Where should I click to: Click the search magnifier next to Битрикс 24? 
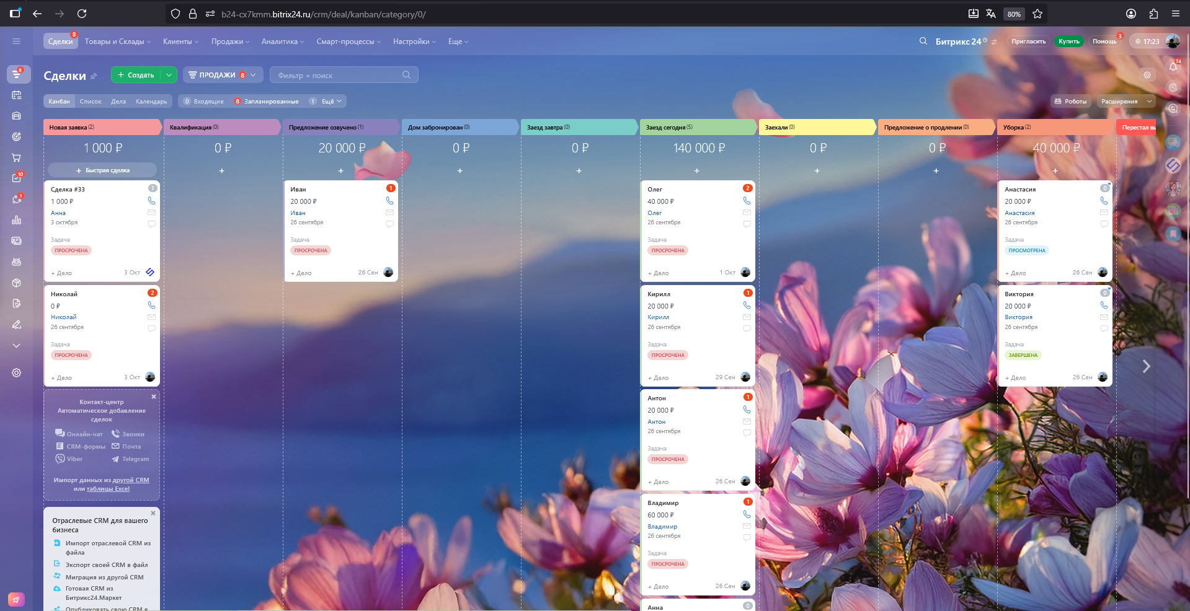tap(923, 41)
